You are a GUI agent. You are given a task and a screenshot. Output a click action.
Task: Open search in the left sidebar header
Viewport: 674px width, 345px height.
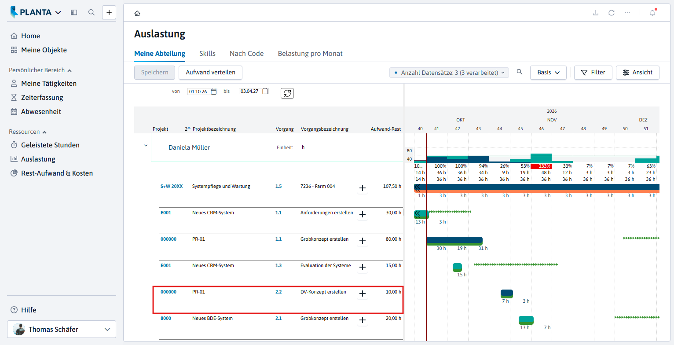92,12
